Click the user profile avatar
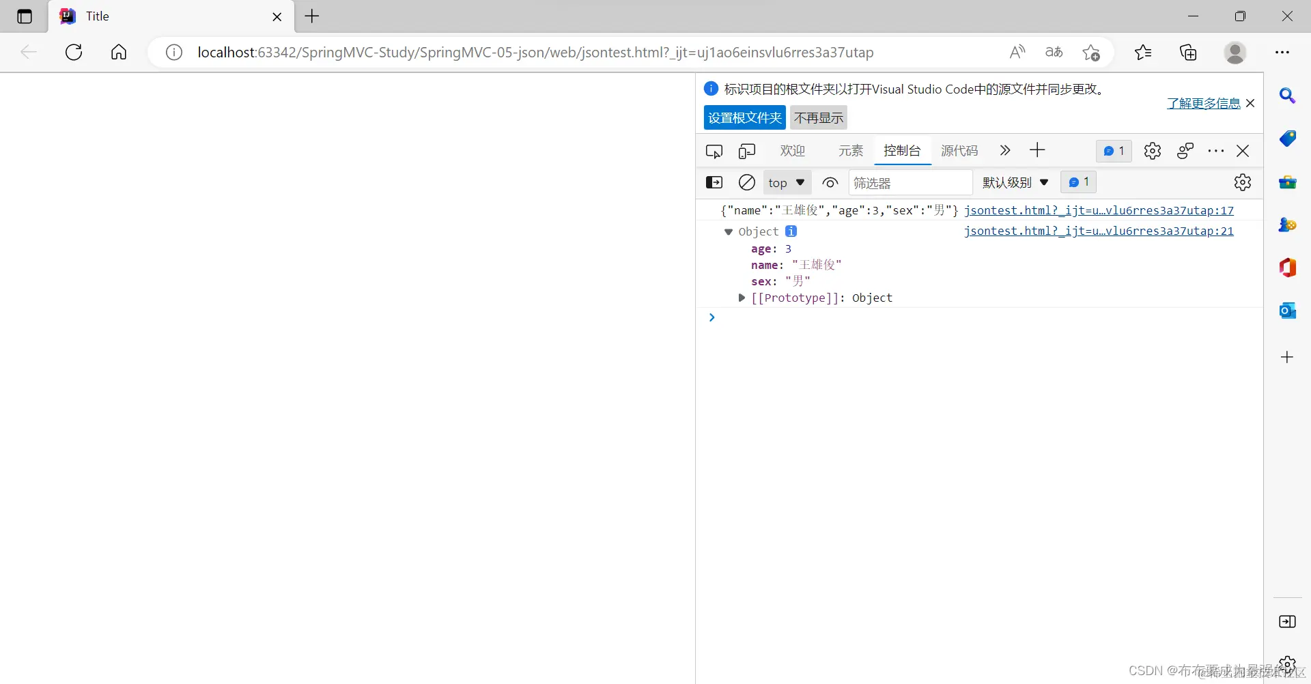This screenshot has height=684, width=1311. pos(1235,52)
